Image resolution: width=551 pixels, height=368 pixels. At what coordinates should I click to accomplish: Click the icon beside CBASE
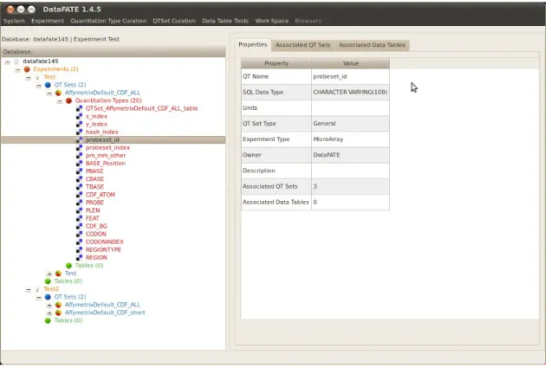80,179
